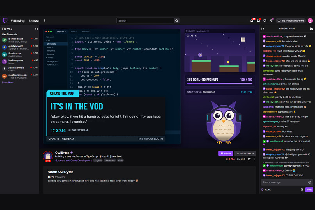Click the share icon next to uptime
Viewport: 315px width, 210px height.
pyautogui.click(x=249, y=159)
